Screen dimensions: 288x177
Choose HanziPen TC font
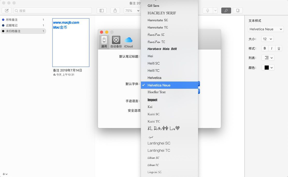pos(169,42)
